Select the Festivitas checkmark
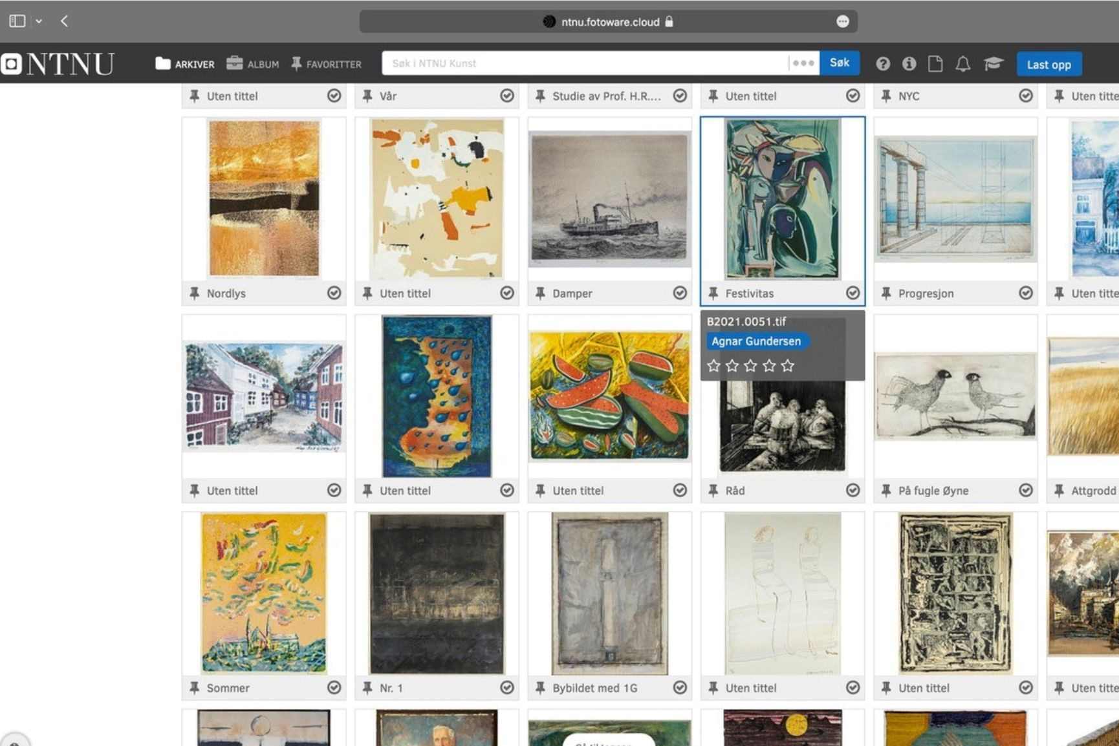This screenshot has height=746, width=1119. (x=853, y=293)
